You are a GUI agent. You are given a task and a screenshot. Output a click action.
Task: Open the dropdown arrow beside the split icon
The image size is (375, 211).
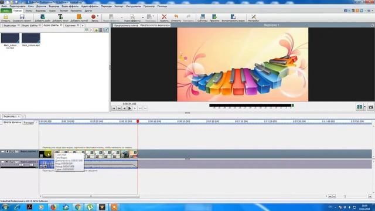point(364,107)
